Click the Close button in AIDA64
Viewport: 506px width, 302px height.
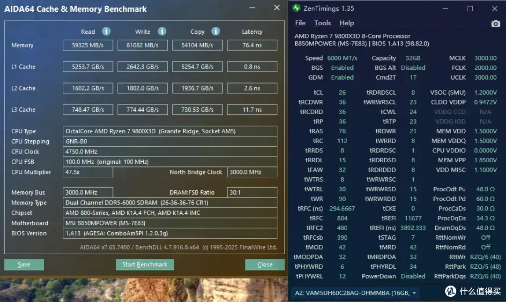265,264
